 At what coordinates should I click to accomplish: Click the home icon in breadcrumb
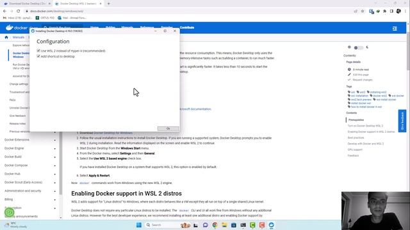6,37
